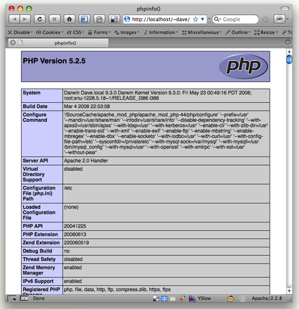This screenshot has width=299, height=309.
Task: Click the pencil icon in status bar
Action: (182, 298)
